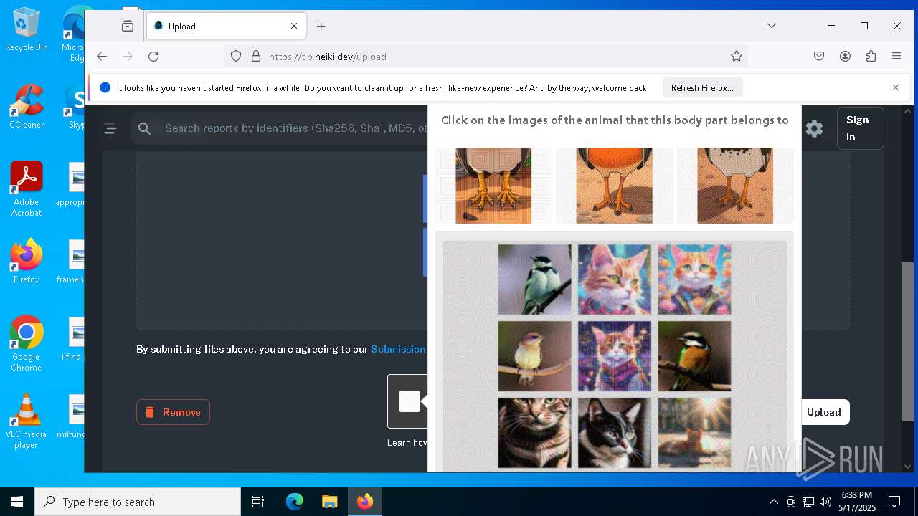Select the sunlit orange cat image

(694, 433)
